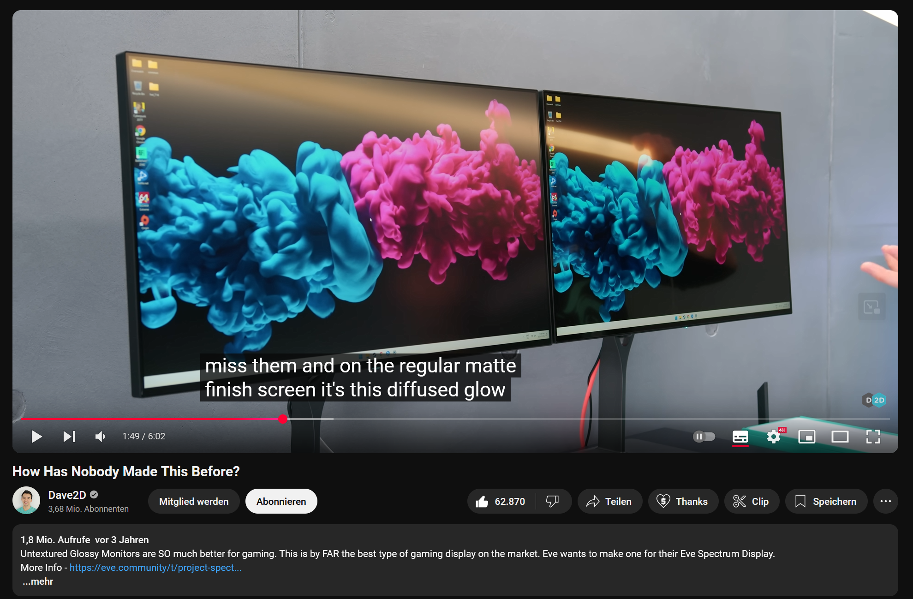
Task: Turn off subtitles with captions button
Action: pos(740,436)
